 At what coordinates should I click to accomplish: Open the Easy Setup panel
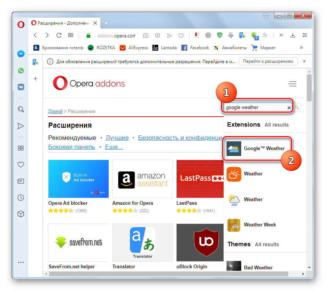[x=305, y=35]
